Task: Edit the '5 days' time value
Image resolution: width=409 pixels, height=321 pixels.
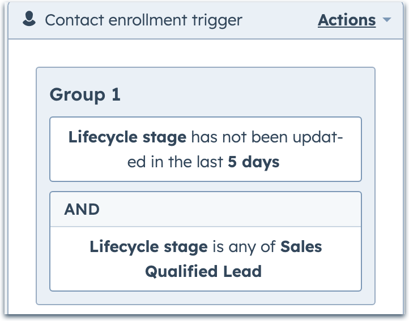Action: click(x=253, y=162)
